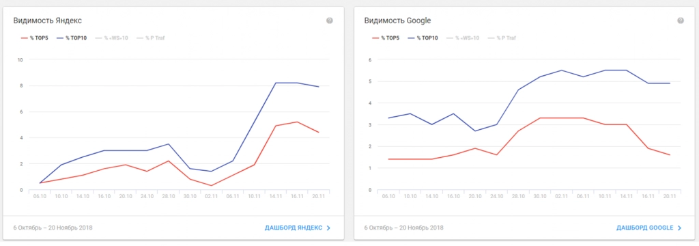Open help icon on Видимость Google card
Screen dimensions: 699x246
click(681, 20)
